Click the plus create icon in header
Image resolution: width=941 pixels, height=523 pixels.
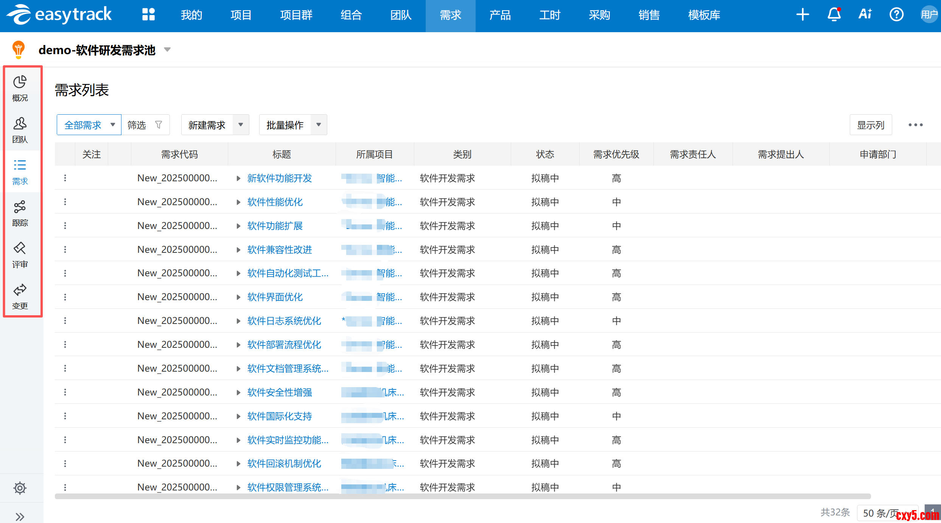tap(803, 15)
